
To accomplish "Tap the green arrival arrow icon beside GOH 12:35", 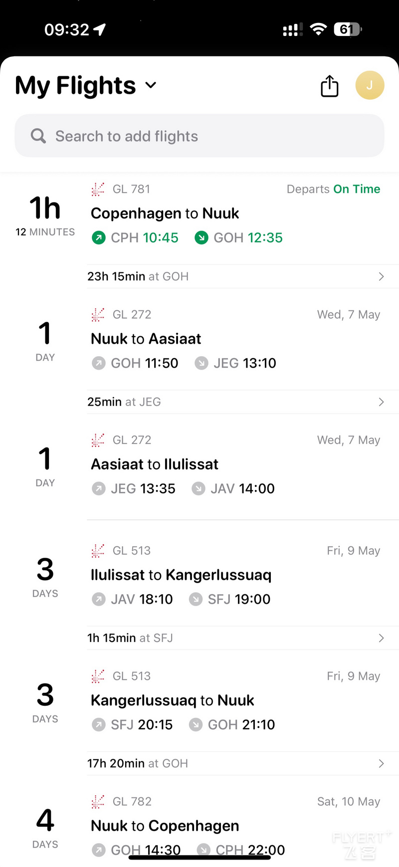I will [201, 238].
